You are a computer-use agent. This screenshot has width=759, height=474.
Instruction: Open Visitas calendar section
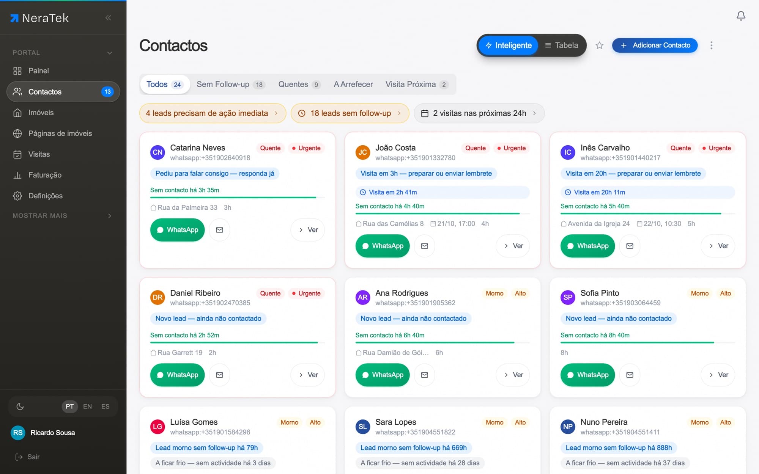coord(63,154)
